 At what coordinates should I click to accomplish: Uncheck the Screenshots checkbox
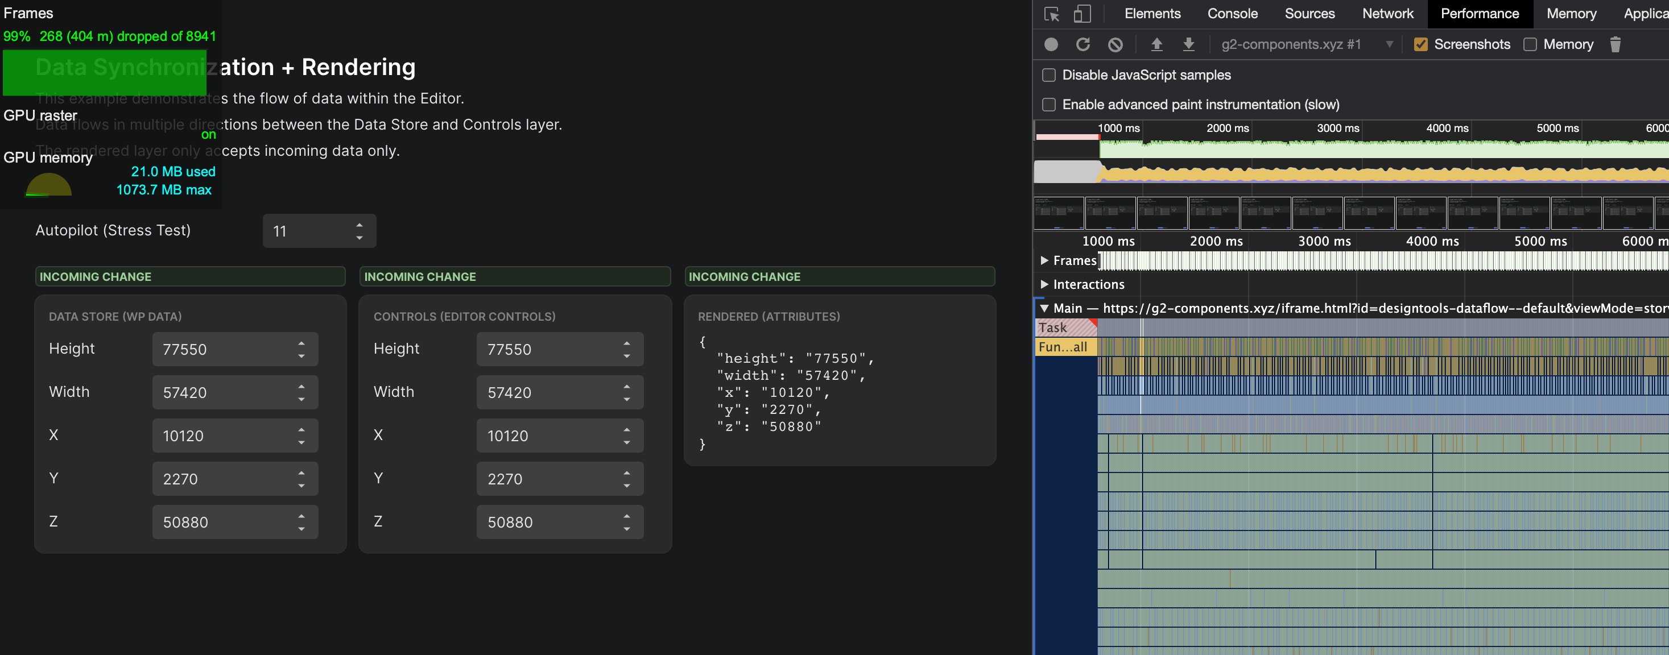tap(1422, 44)
